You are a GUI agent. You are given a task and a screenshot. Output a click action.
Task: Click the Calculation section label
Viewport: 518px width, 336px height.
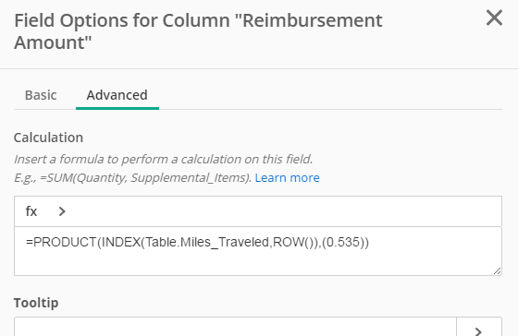pos(48,138)
